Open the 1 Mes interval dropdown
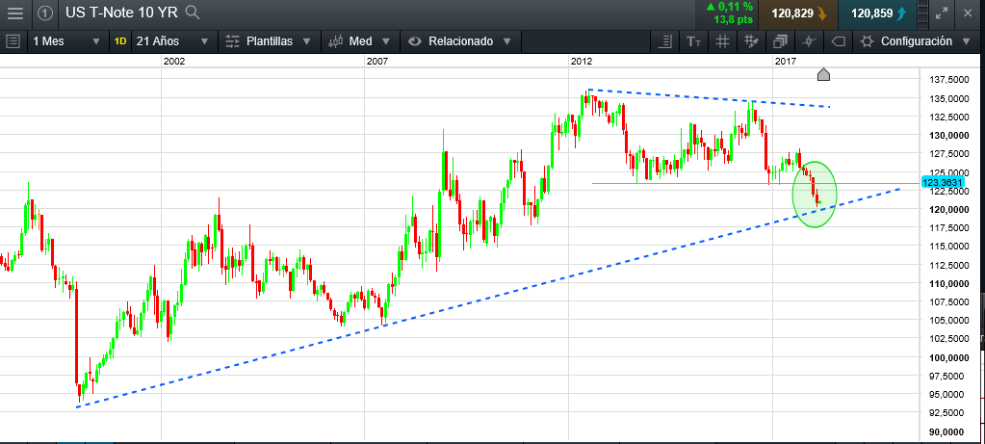Image resolution: width=985 pixels, height=444 pixels. tap(66, 41)
